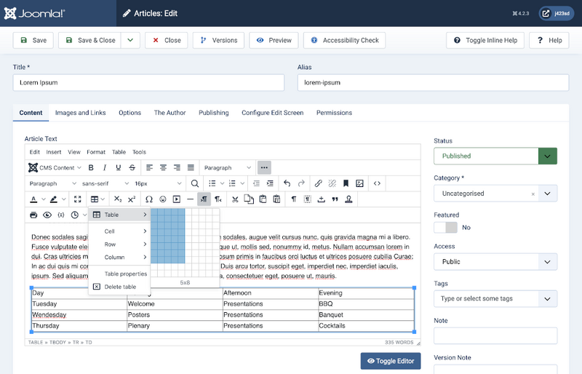Viewport: 582px width, 374px height.
Task: Toggle left-to-right text direction
Action: 204,199
